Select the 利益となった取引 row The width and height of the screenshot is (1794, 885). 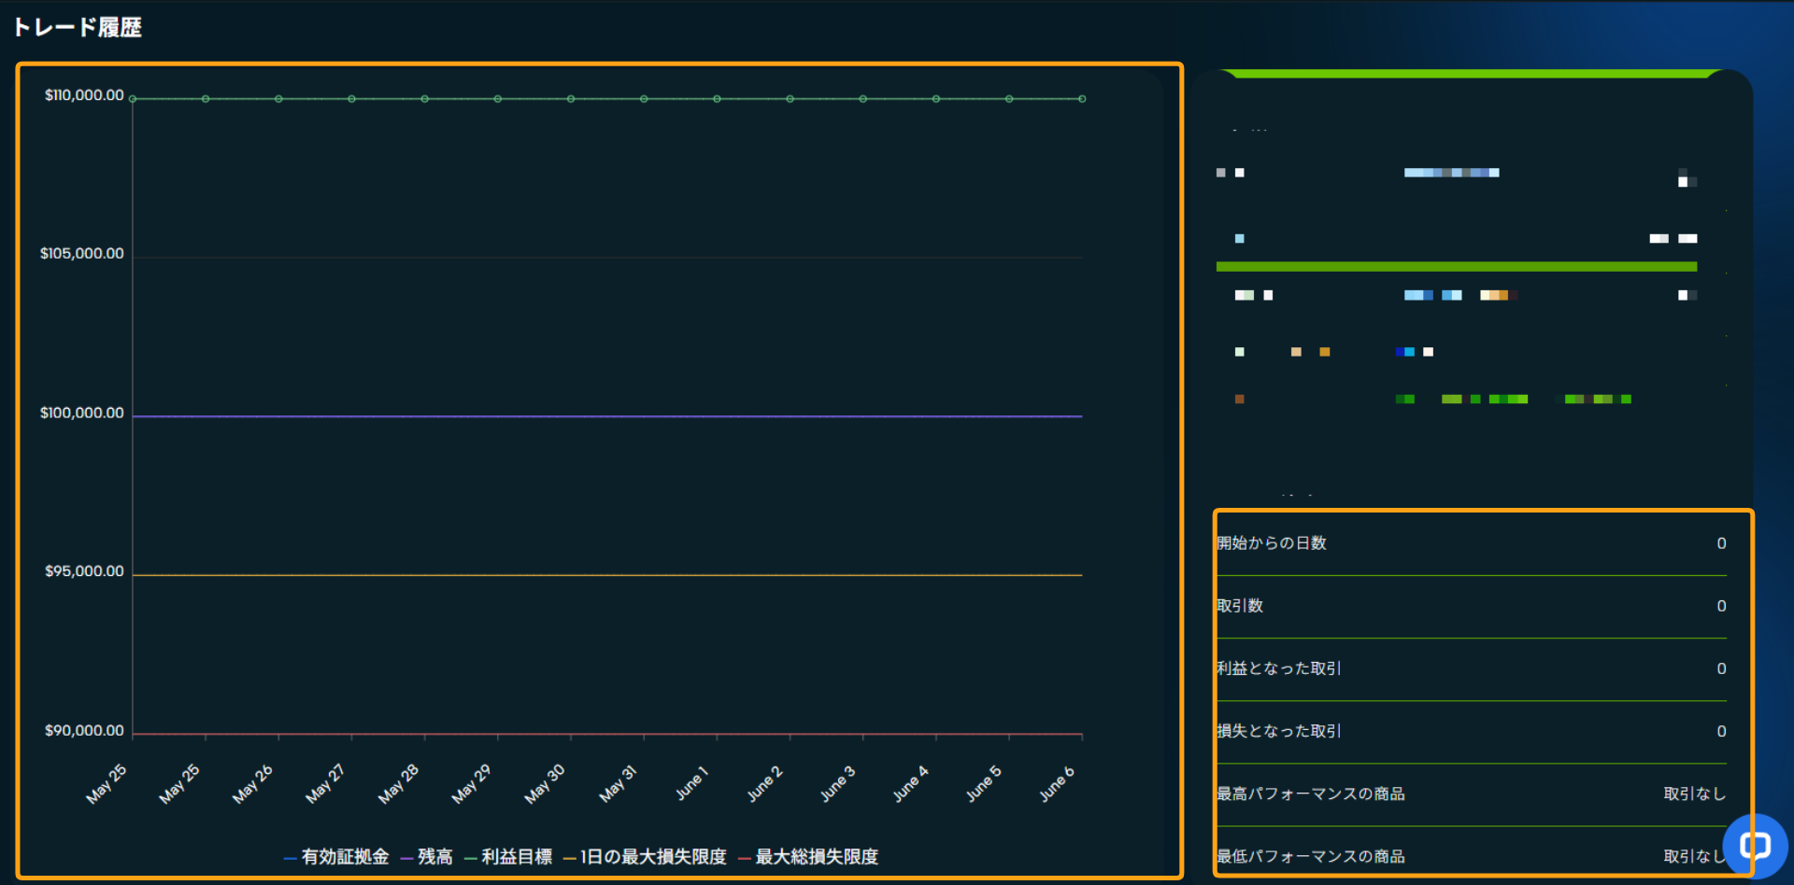point(1470,668)
